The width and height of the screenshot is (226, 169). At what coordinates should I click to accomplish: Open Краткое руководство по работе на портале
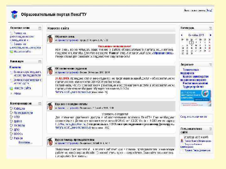click(x=194, y=78)
